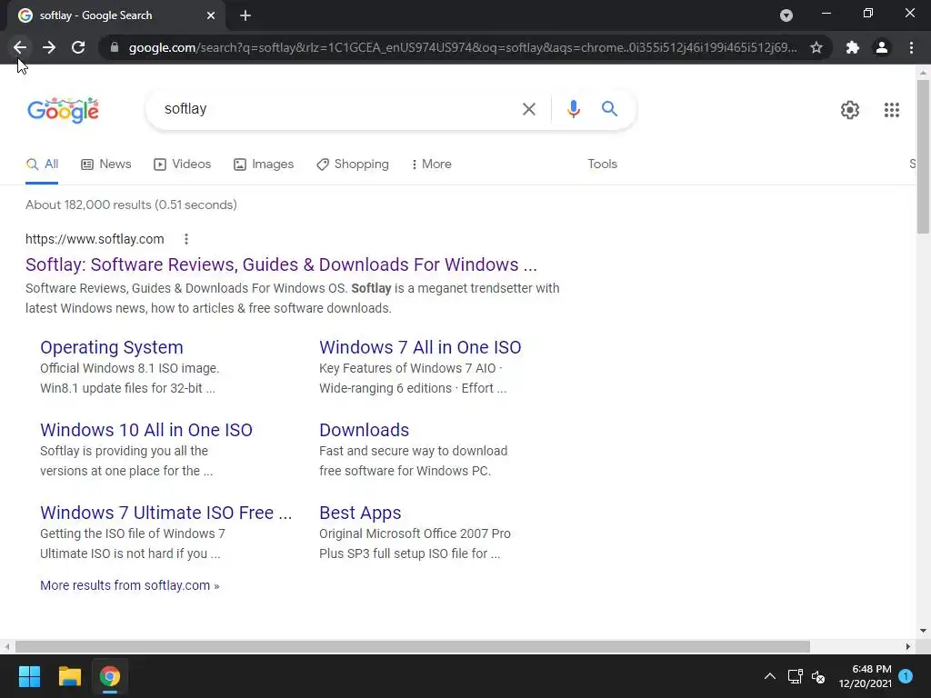931x698 pixels.
Task: Click the Chrome taskbar icon
Action: (110, 676)
